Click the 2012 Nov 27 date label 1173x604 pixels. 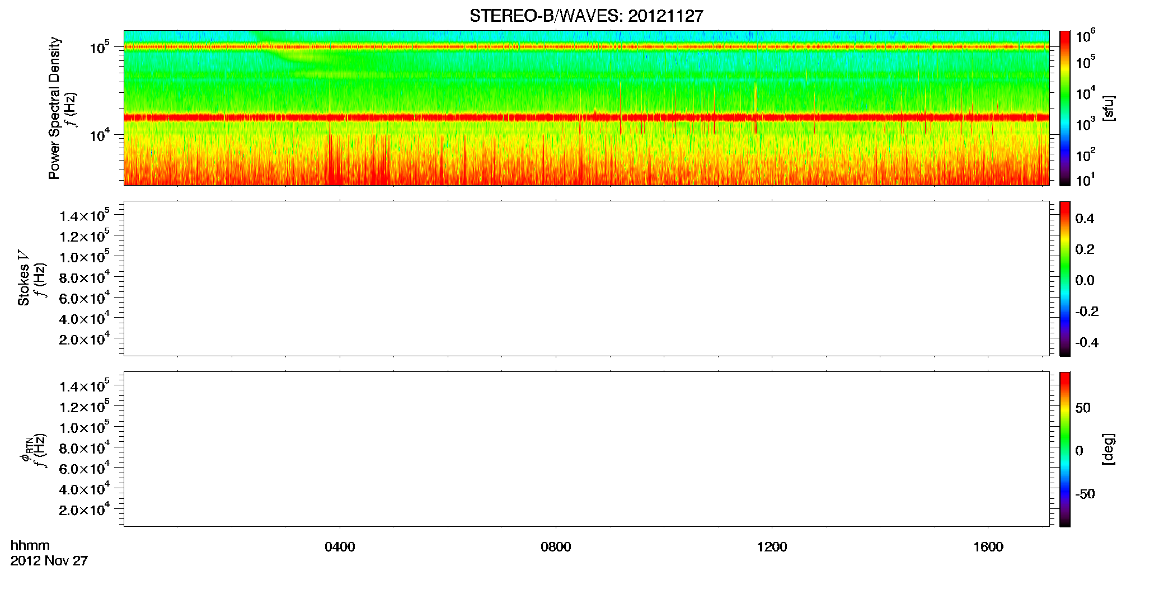(49, 561)
